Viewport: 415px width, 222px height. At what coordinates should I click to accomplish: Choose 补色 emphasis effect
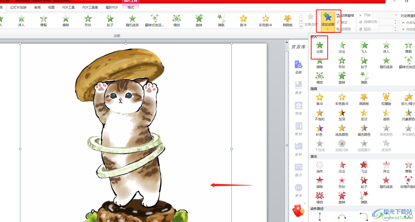pos(320,130)
